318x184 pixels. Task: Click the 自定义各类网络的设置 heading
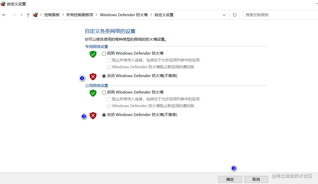coord(110,31)
